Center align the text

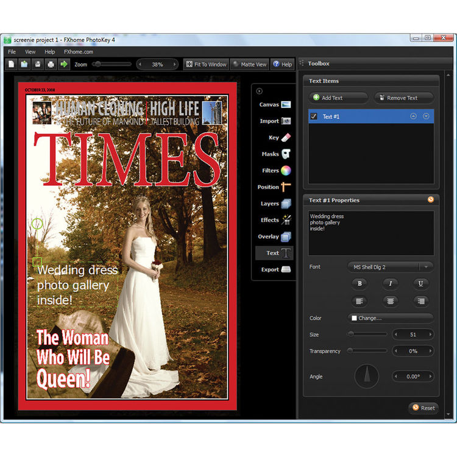[390, 301]
